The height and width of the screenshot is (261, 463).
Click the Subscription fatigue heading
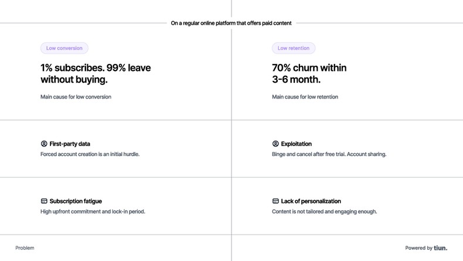[76, 201]
